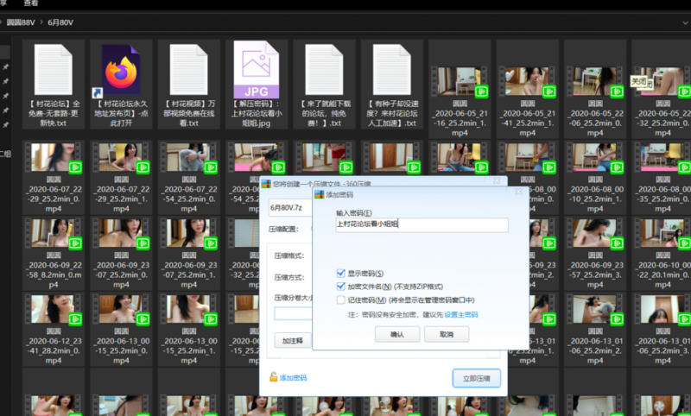Open the 设置主密码 link
This screenshot has width=691, height=416.
[x=461, y=315]
